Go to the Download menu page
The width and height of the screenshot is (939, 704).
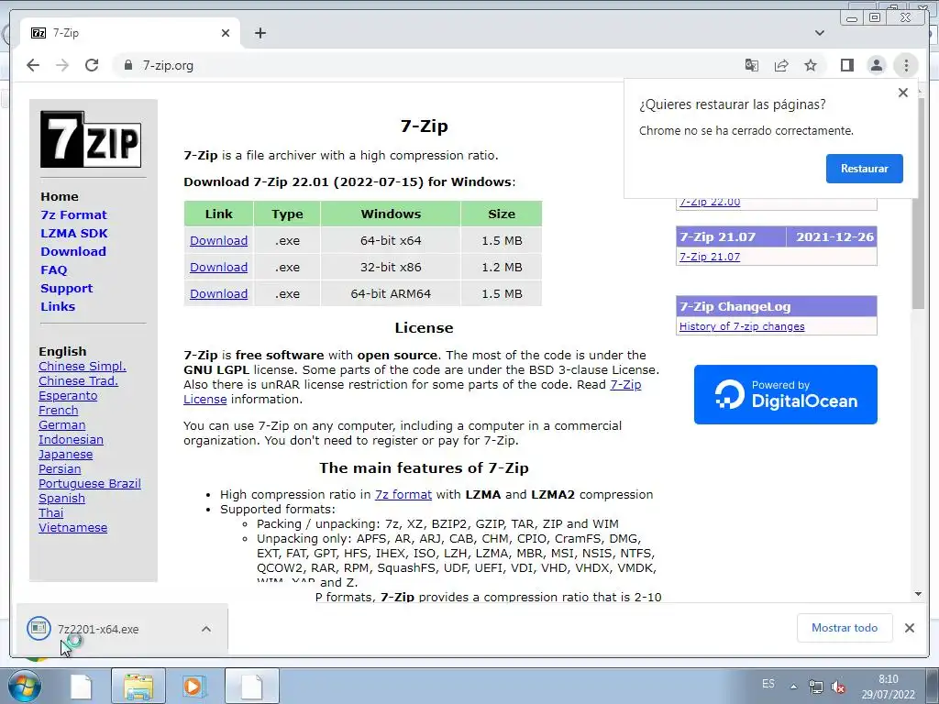[x=73, y=251]
